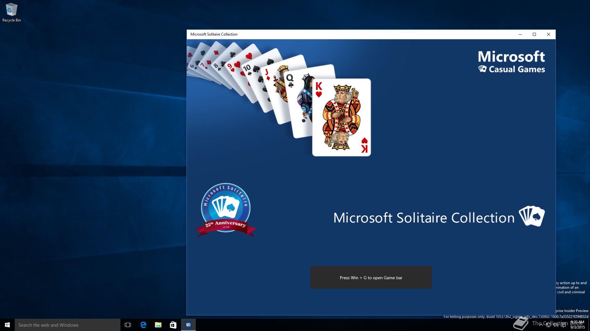This screenshot has height=331, width=590.
Task: Open Task View from the taskbar
Action: [128, 325]
